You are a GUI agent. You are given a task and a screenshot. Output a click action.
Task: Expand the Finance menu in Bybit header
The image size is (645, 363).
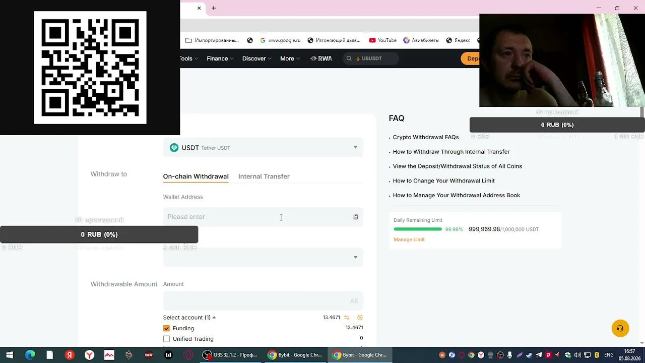(x=220, y=58)
